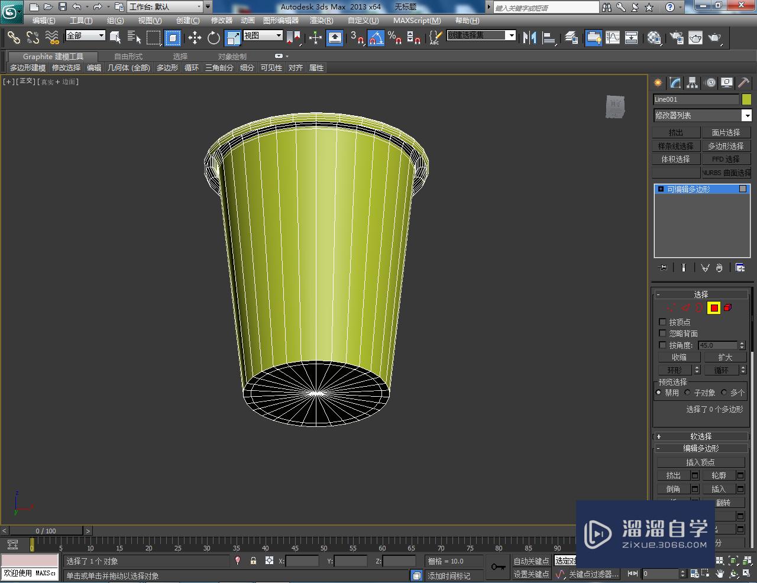The width and height of the screenshot is (757, 583).
Task: Activate the Select and Move tool
Action: coord(195,38)
